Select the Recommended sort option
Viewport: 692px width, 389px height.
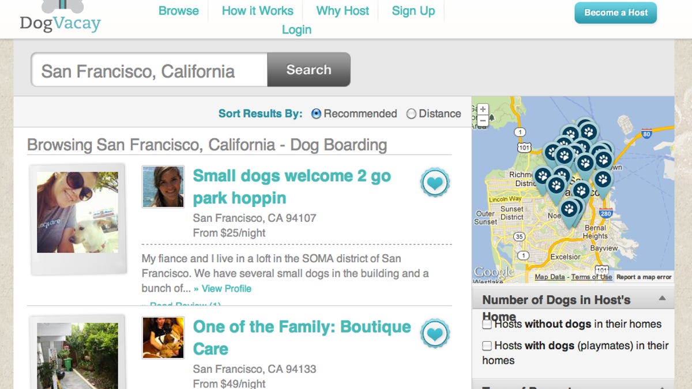click(315, 114)
